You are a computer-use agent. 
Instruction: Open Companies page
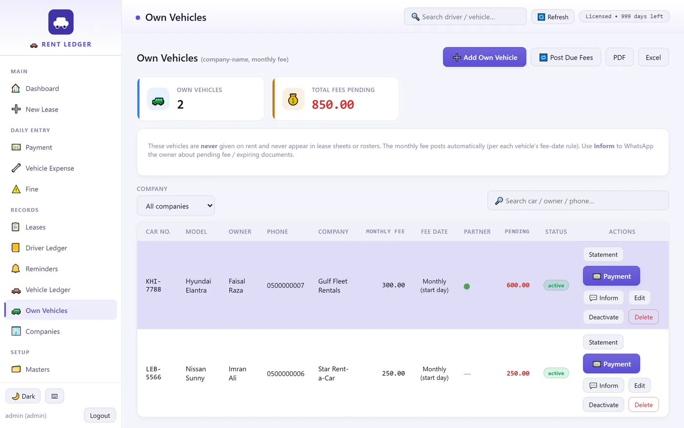(x=61, y=331)
